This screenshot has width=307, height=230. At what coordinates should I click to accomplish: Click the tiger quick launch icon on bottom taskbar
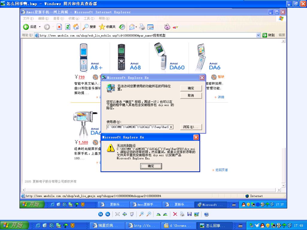(73, 226)
